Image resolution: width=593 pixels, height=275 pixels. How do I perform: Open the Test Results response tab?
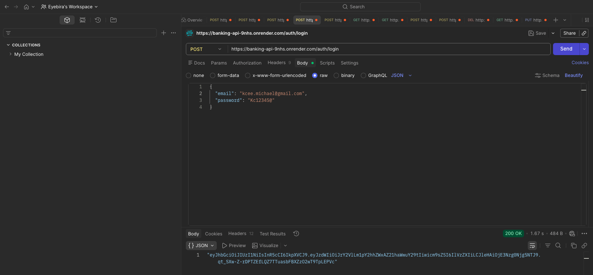coord(273,234)
